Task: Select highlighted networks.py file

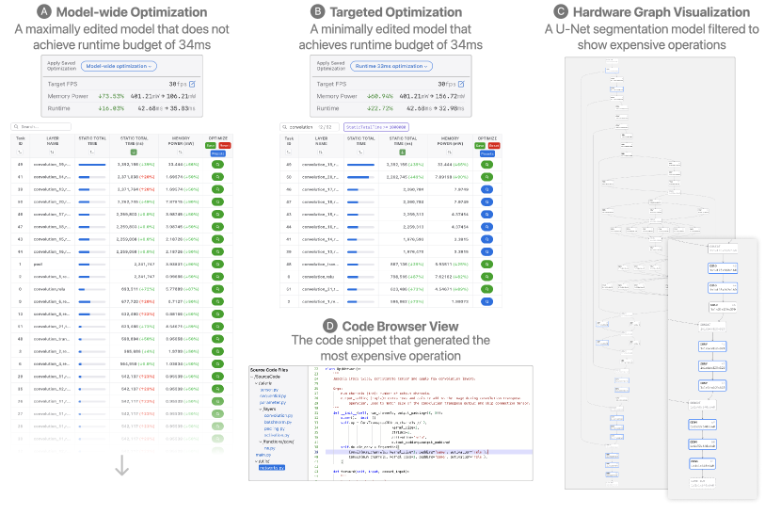Action: [x=271, y=468]
